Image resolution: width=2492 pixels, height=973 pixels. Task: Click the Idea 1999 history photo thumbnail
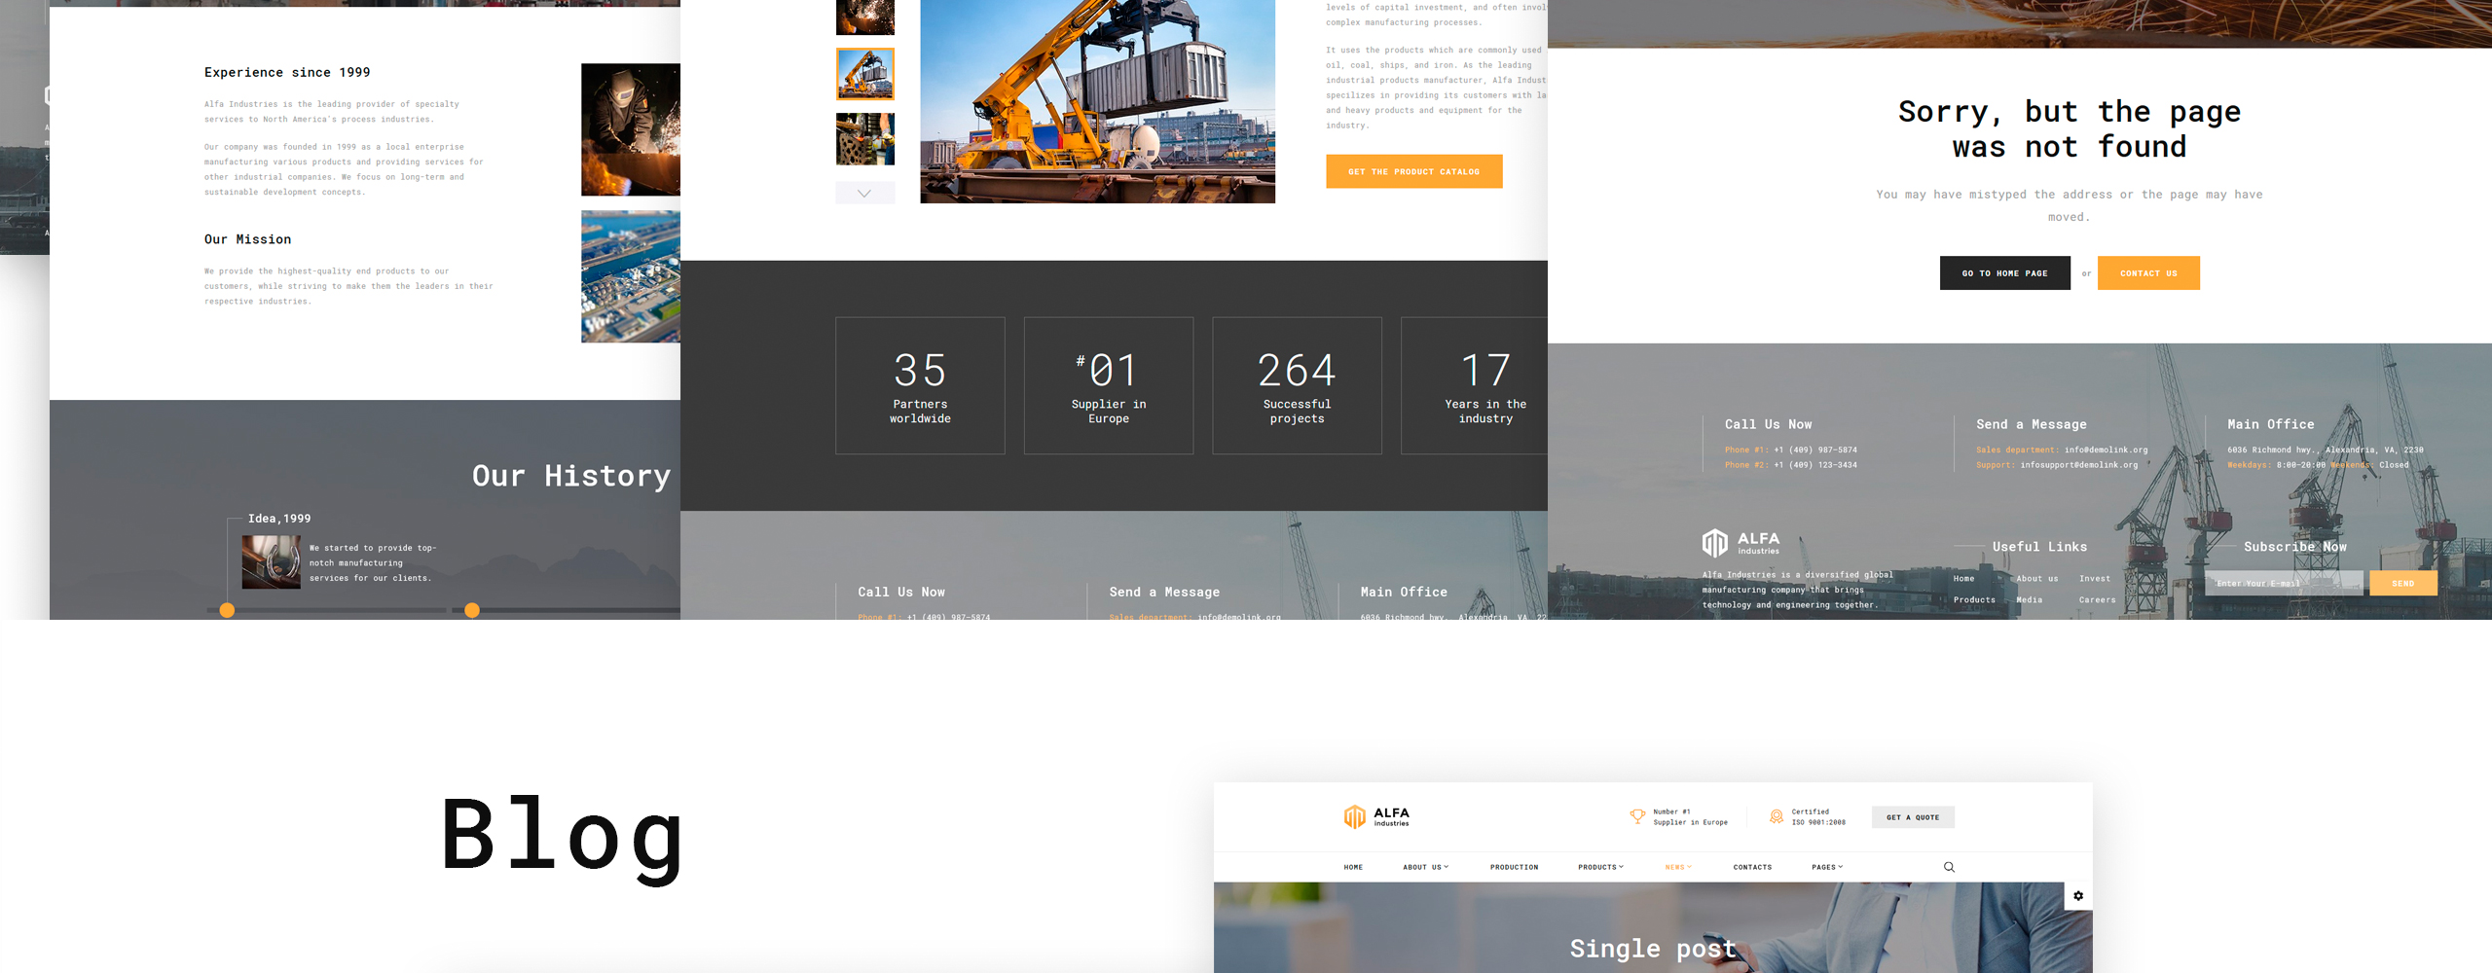coord(271,561)
